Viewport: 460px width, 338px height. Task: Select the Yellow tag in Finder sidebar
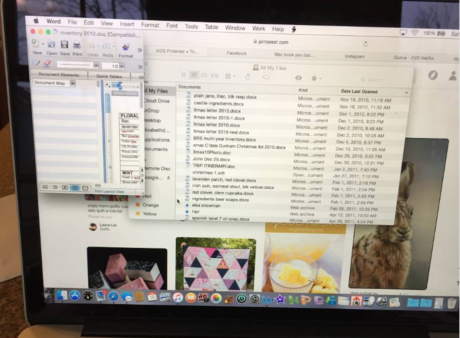click(146, 214)
